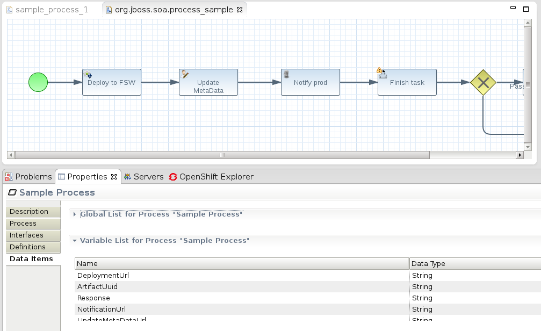Select the green start event circle
This screenshot has height=331, width=541.
[x=38, y=82]
